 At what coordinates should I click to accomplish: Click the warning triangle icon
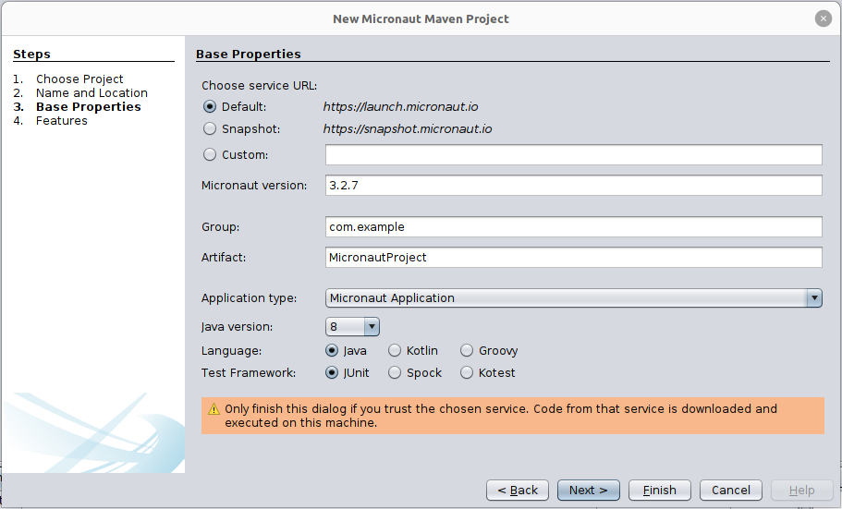coord(214,409)
